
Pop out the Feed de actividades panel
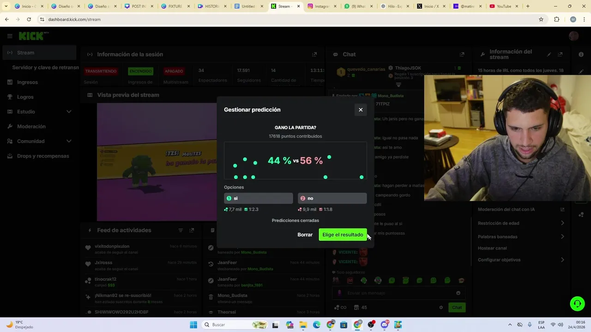pos(192,230)
